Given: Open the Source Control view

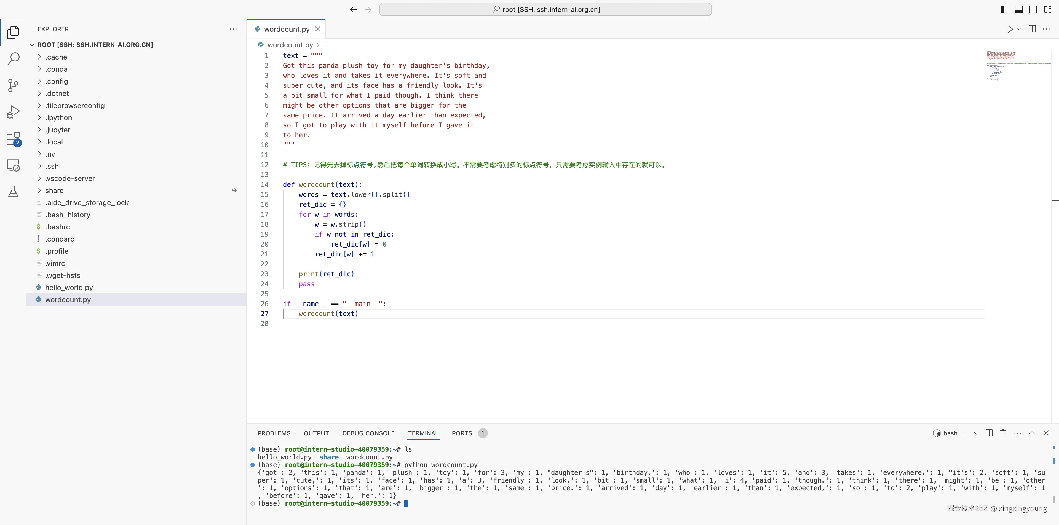Looking at the screenshot, I should 13,85.
